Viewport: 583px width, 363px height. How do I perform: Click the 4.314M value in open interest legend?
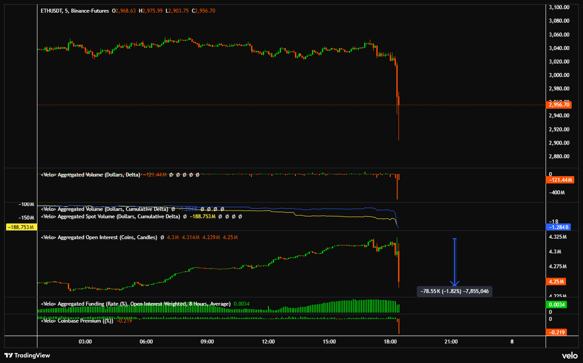pyautogui.click(x=191, y=238)
